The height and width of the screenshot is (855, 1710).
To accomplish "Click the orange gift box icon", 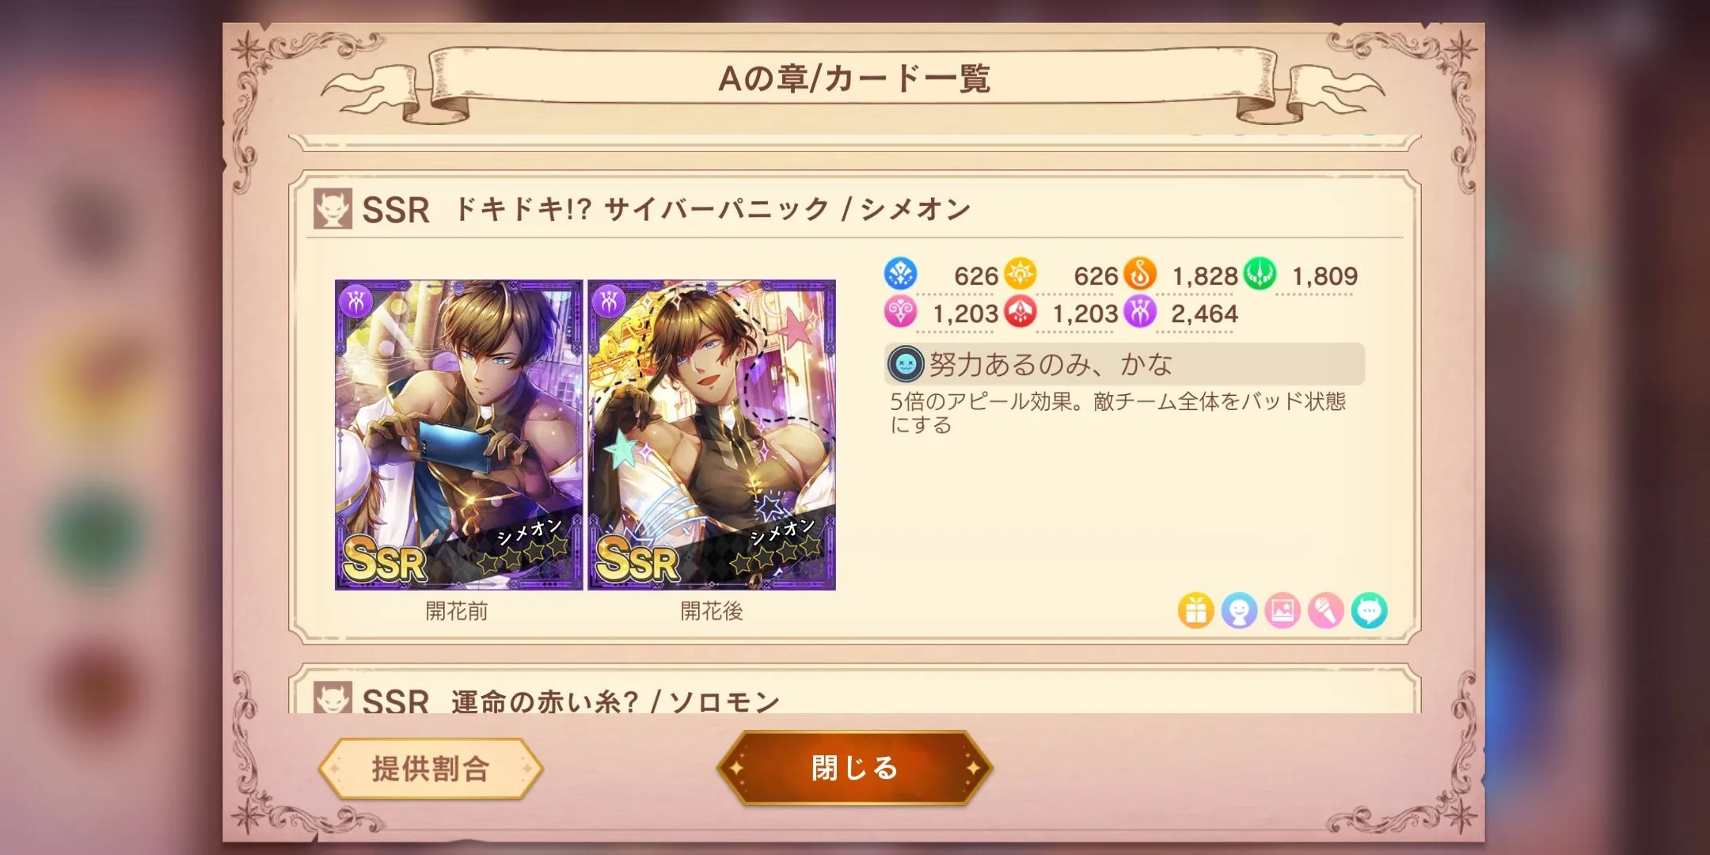I will tap(1195, 610).
